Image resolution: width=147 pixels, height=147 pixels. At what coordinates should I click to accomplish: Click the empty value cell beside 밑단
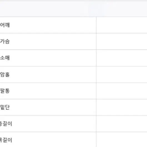pos(122,107)
